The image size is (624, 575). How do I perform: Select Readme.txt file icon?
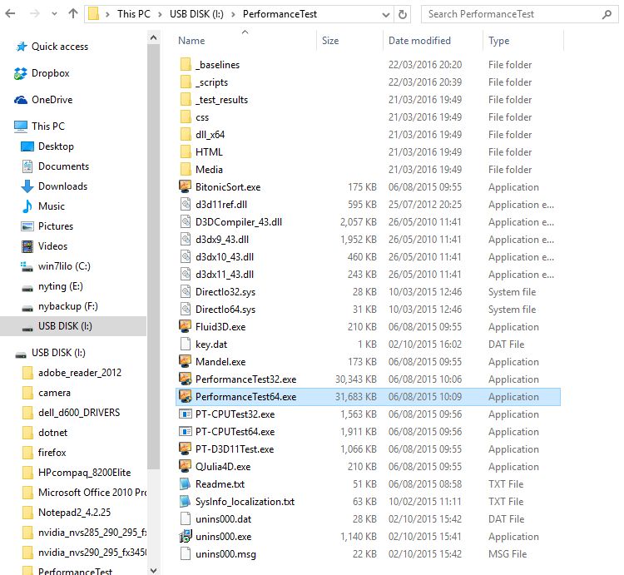point(186,483)
